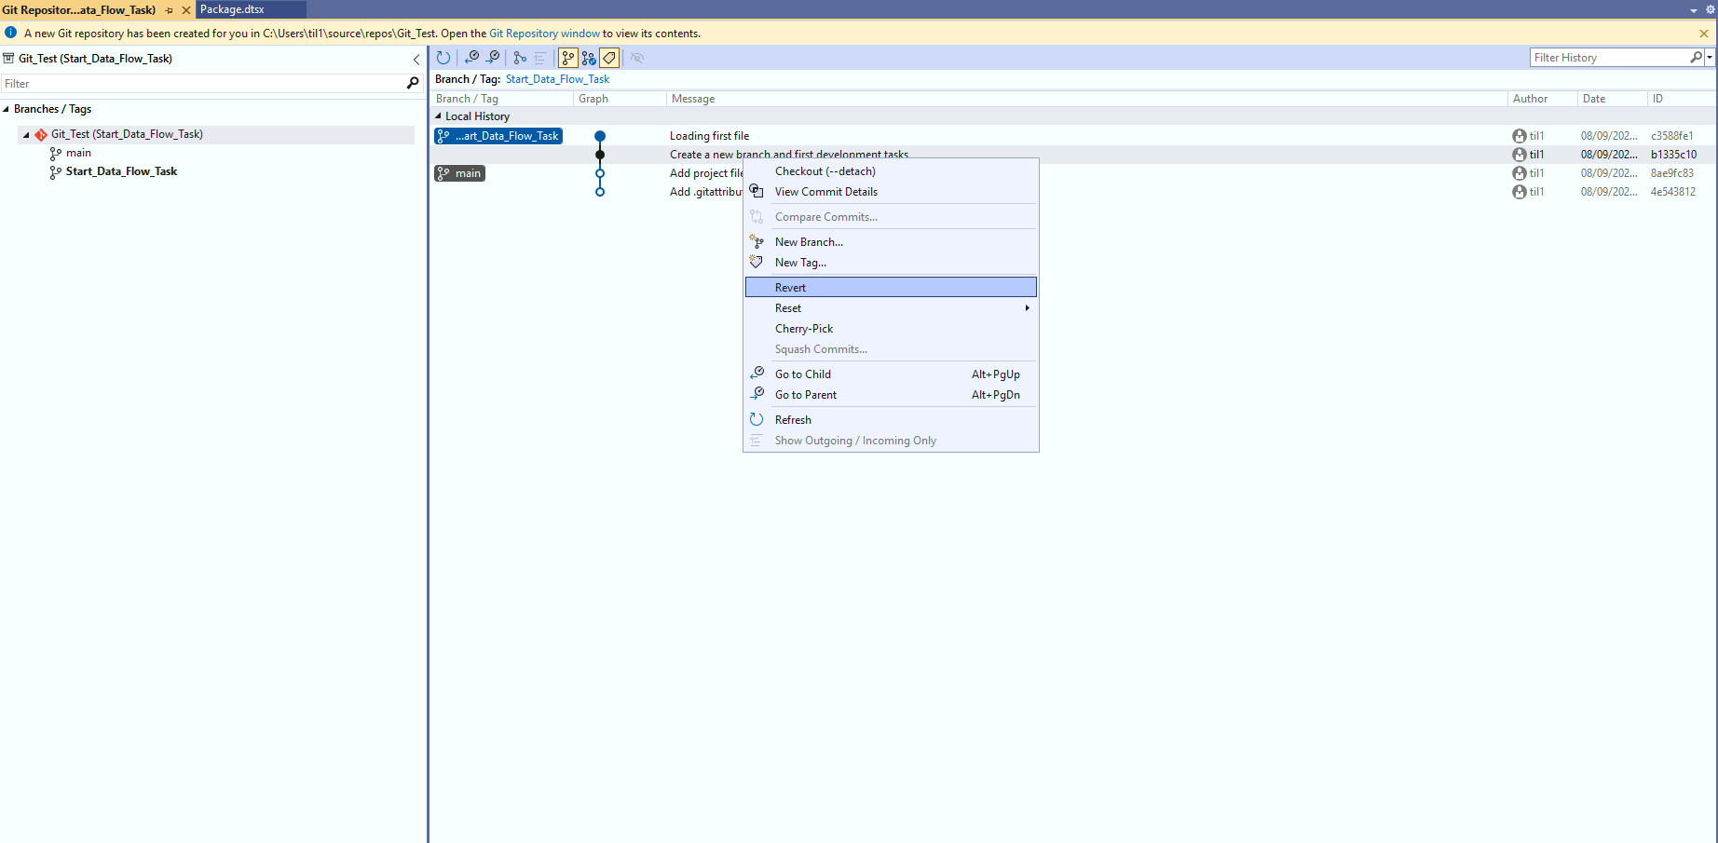The image size is (1718, 843).
Task: Open the tab list dropdown arrow at top right
Action: coord(1694,10)
